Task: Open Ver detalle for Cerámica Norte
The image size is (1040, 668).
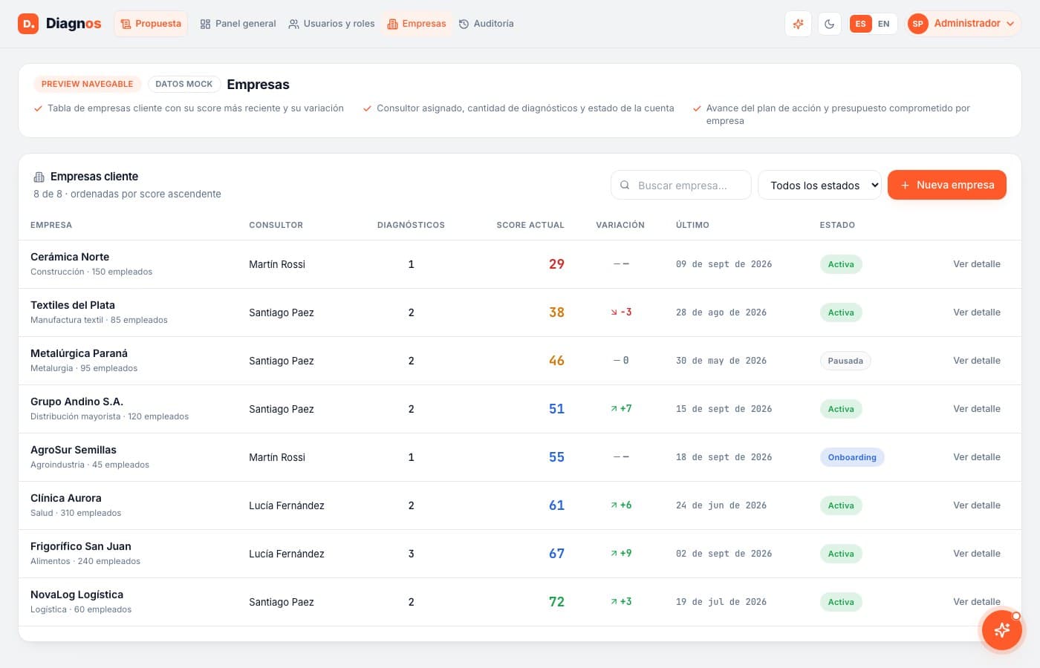Action: point(977,264)
